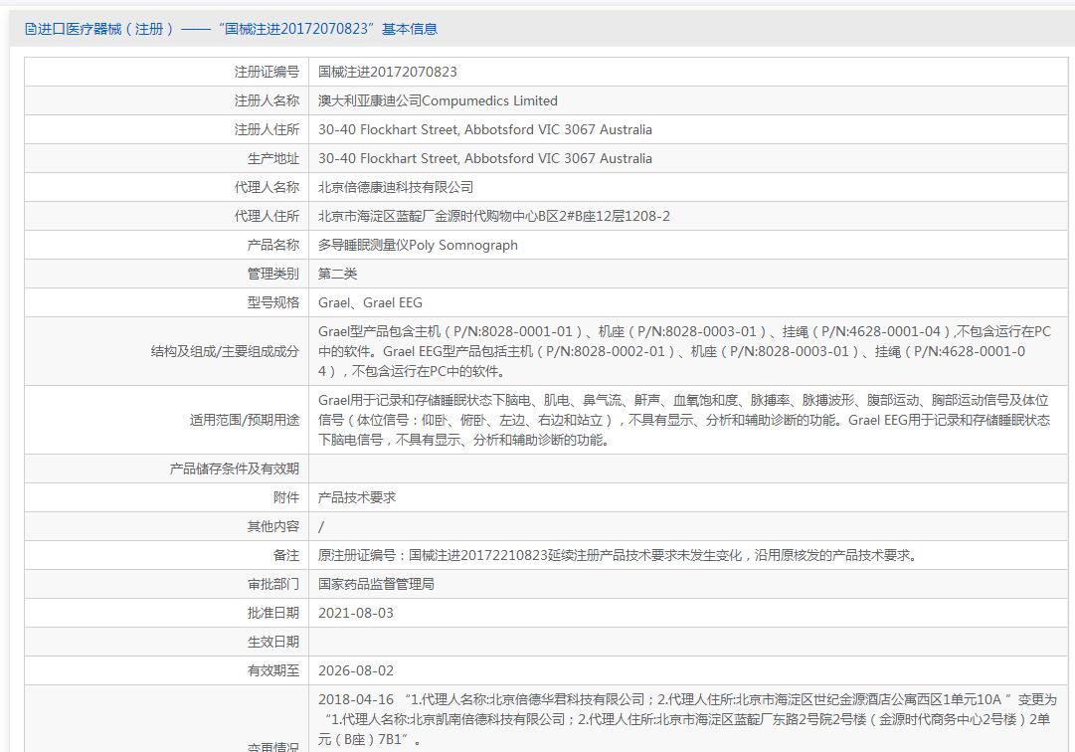Image resolution: width=1075 pixels, height=752 pixels.
Task: Click the document icon beside the page title
Action: coord(31,29)
